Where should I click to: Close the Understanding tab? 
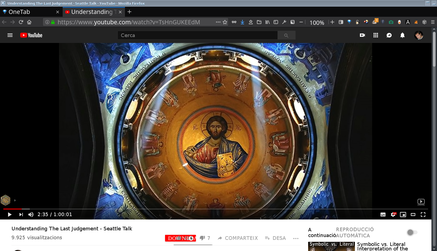tap(120, 12)
